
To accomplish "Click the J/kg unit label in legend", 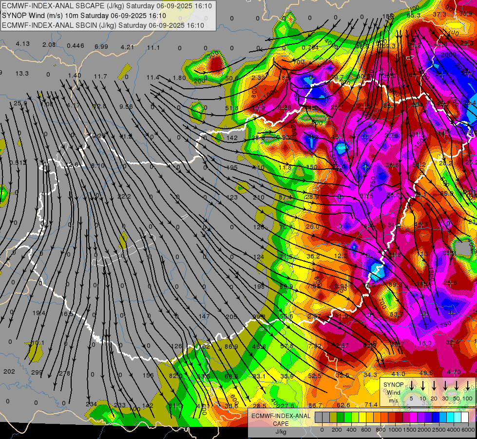I will click(x=281, y=432).
